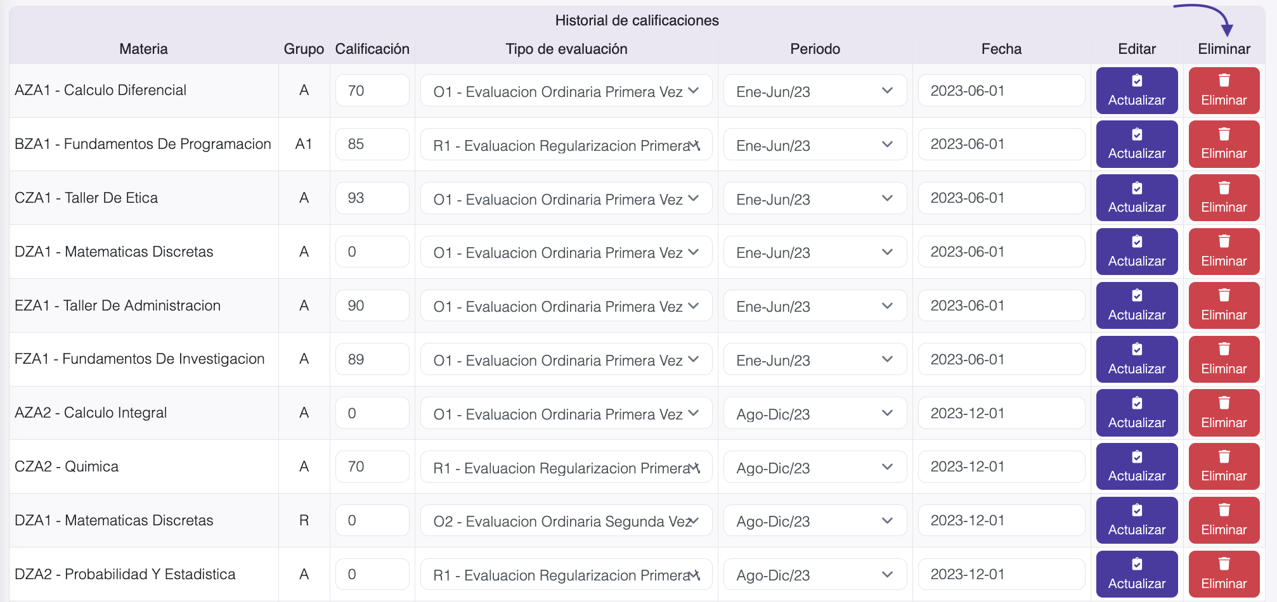The image size is (1277, 602).
Task: Click trash icon for Probabilidad Y Estadistica
Action: point(1224,564)
